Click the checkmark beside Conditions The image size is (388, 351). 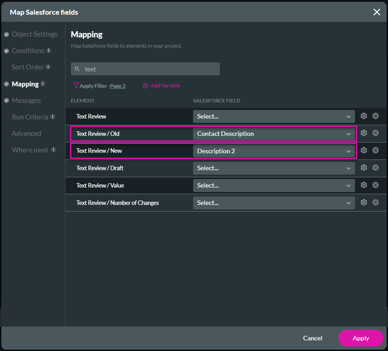click(x=6, y=50)
